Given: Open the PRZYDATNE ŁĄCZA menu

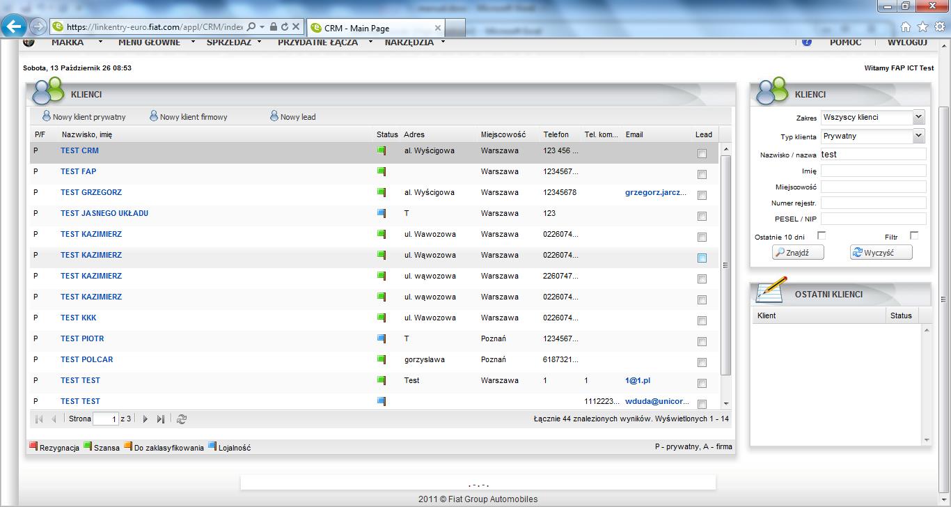Looking at the screenshot, I should [x=317, y=42].
